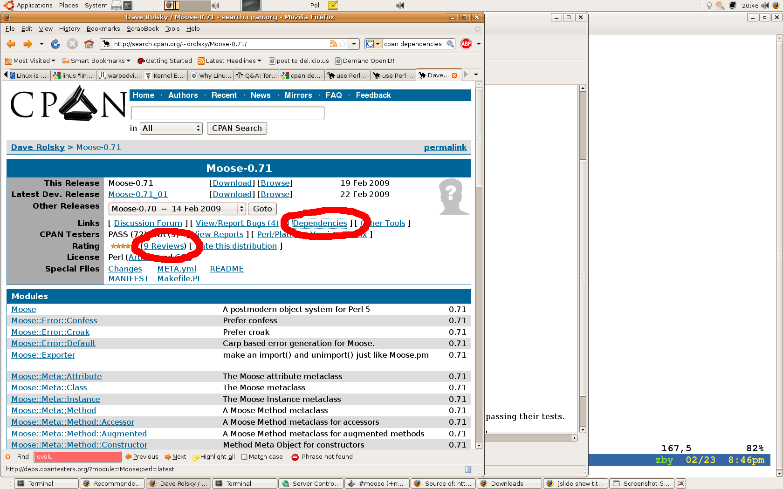Toggle the Match case checkbox
The width and height of the screenshot is (783, 489).
click(244, 457)
